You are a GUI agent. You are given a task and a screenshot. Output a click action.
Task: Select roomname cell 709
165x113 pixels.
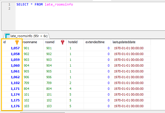(x=32, y=83)
